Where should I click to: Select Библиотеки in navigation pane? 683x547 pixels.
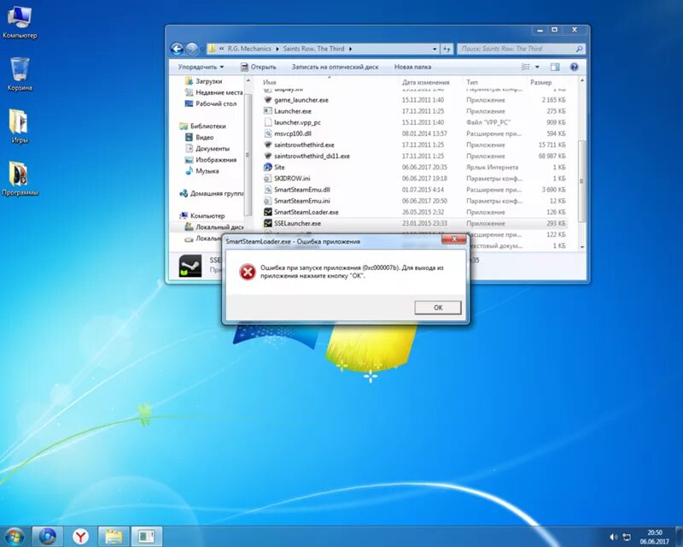coord(207,126)
